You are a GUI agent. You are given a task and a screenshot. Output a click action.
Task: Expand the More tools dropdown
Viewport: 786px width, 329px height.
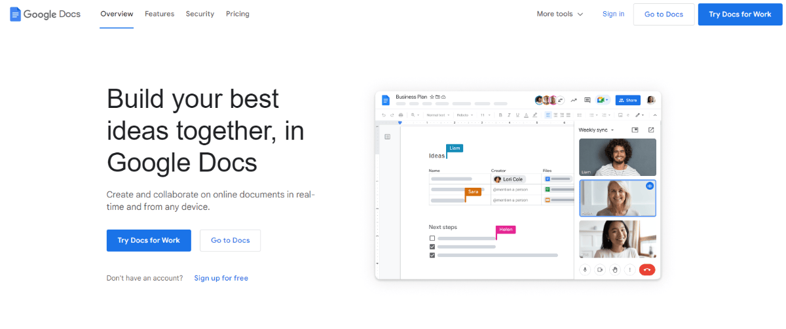[x=559, y=14]
